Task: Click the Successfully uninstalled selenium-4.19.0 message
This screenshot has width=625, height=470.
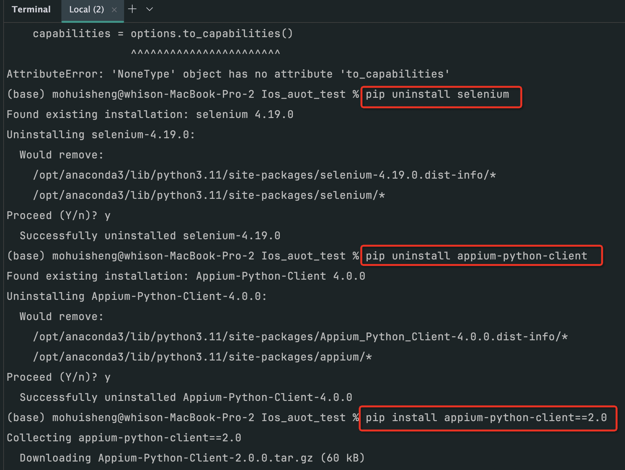Action: tap(149, 235)
